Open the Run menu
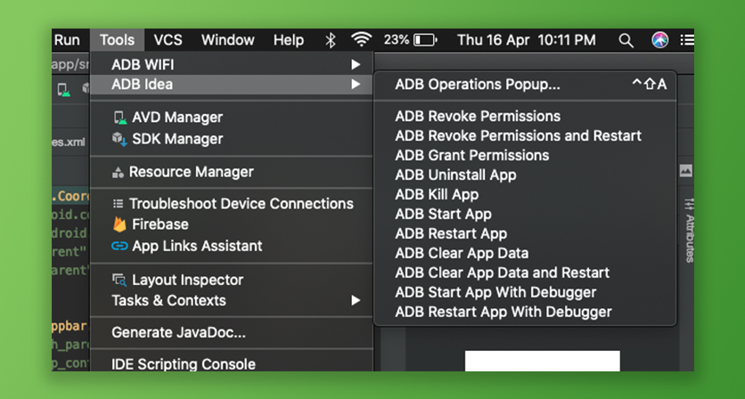Viewport: 745px width, 399px height. pos(67,40)
